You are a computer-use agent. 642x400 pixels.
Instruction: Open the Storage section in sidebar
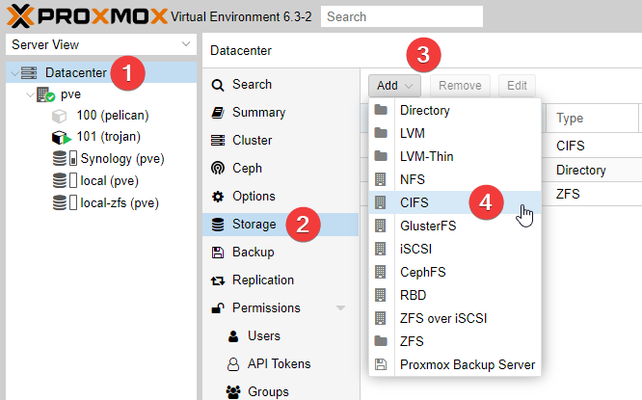(254, 225)
